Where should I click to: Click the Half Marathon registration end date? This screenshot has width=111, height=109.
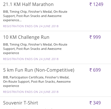(31, 26)
